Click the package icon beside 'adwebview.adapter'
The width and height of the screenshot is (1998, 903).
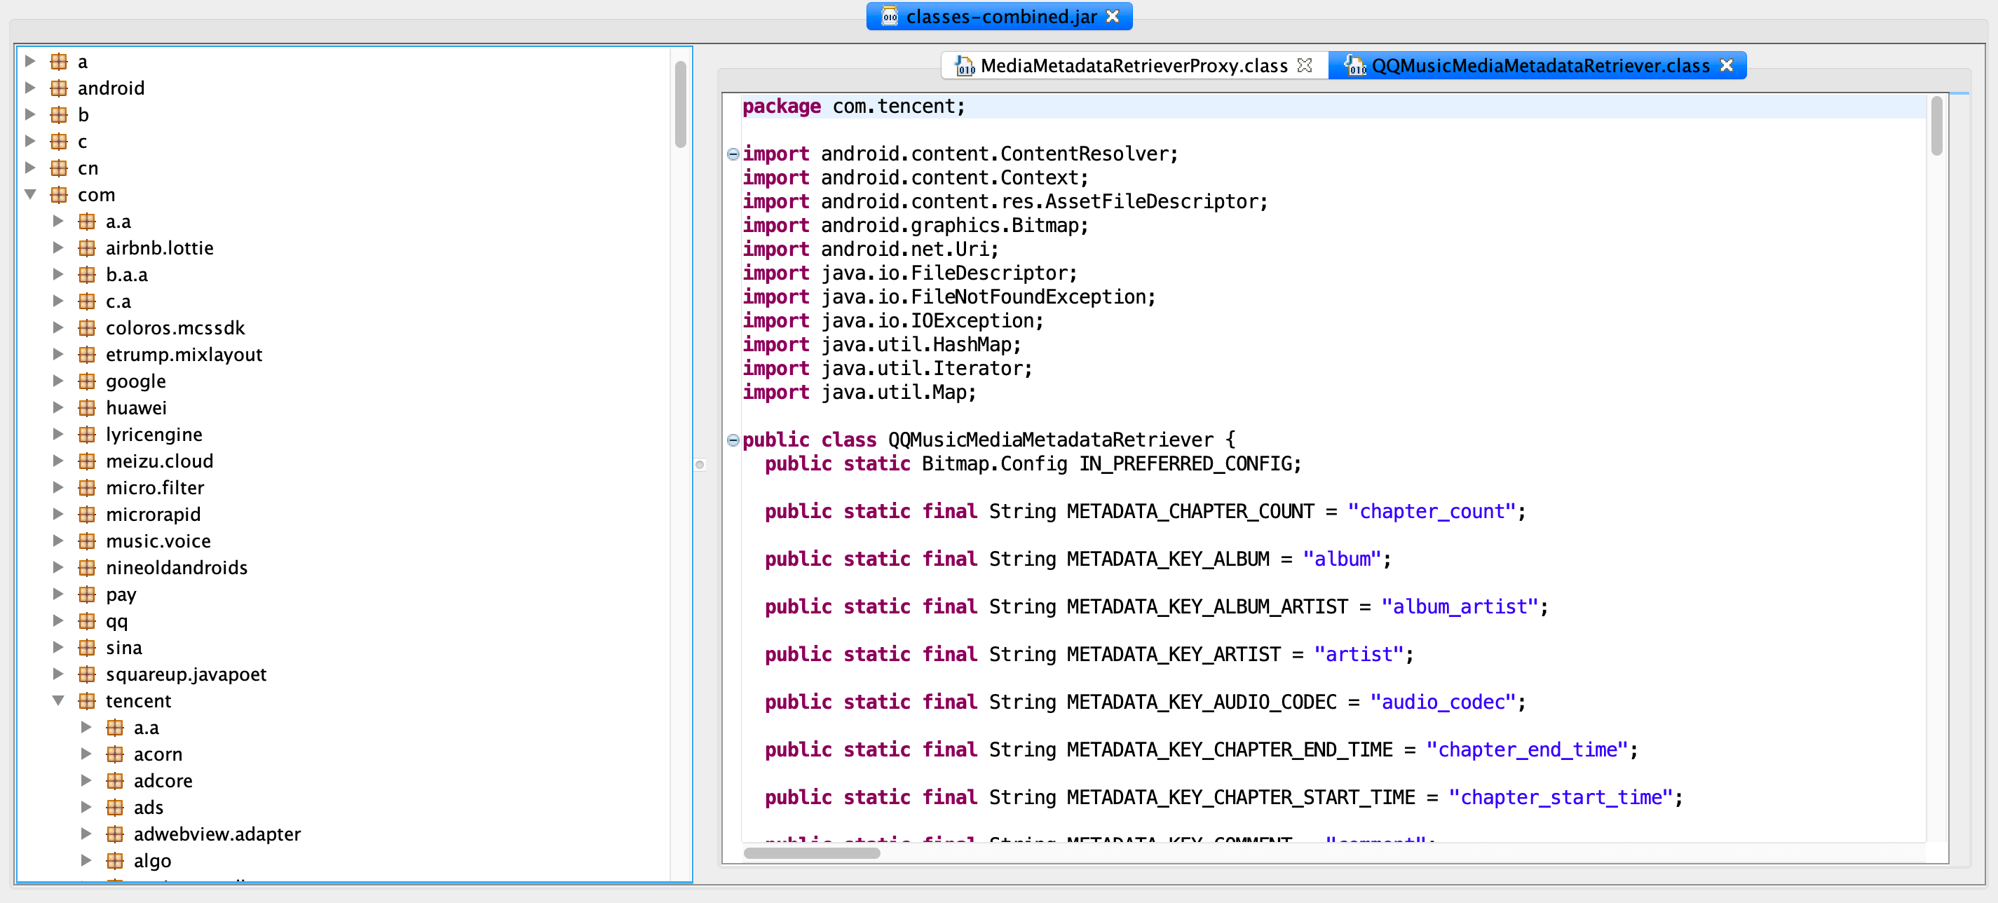[x=115, y=834]
